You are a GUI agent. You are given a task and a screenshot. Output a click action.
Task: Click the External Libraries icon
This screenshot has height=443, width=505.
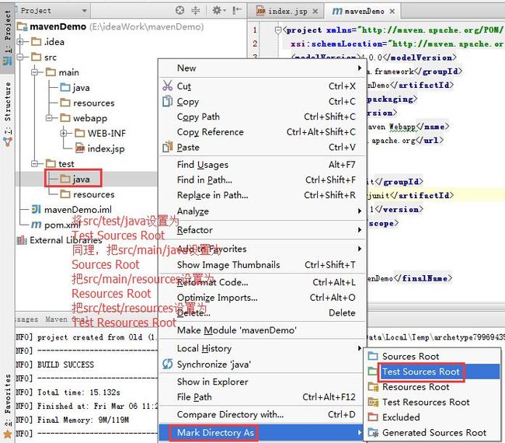22,240
